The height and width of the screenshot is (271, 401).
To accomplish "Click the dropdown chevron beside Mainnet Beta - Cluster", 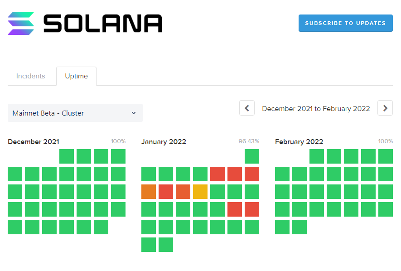I will (x=134, y=113).
